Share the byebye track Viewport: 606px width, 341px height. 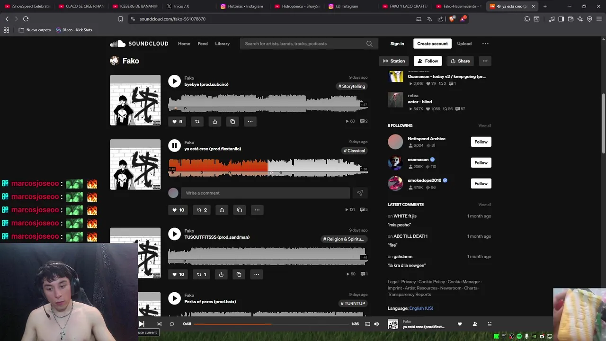[x=214, y=121]
